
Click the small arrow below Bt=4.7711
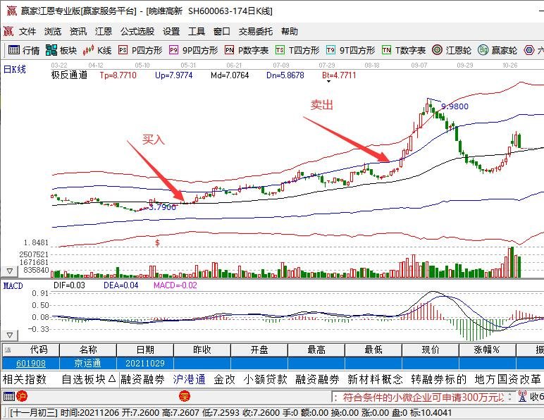(328, 82)
